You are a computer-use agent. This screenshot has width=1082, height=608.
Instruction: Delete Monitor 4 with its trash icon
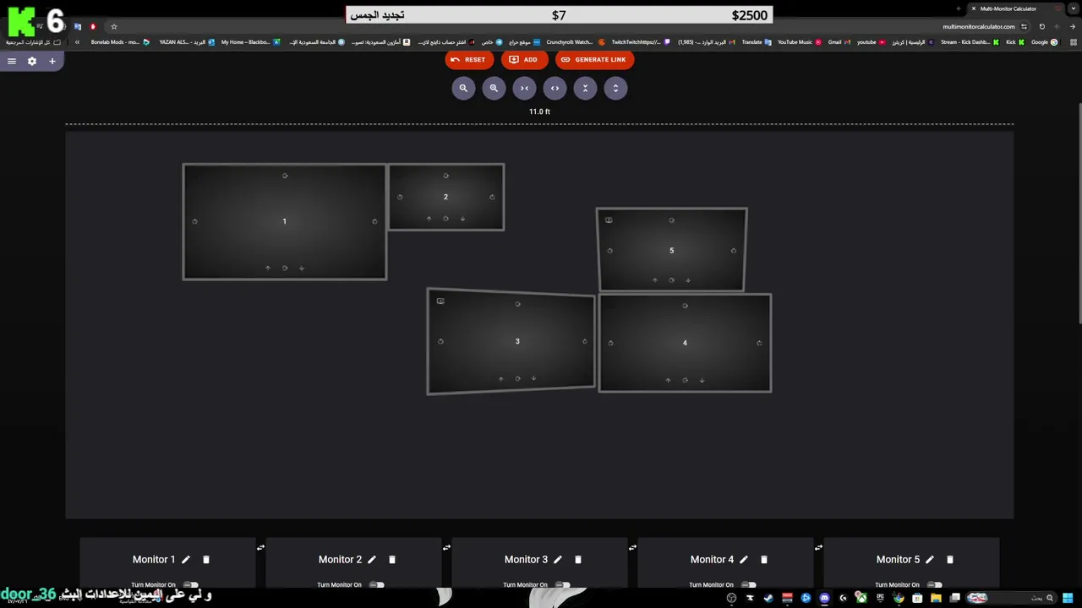(x=764, y=559)
